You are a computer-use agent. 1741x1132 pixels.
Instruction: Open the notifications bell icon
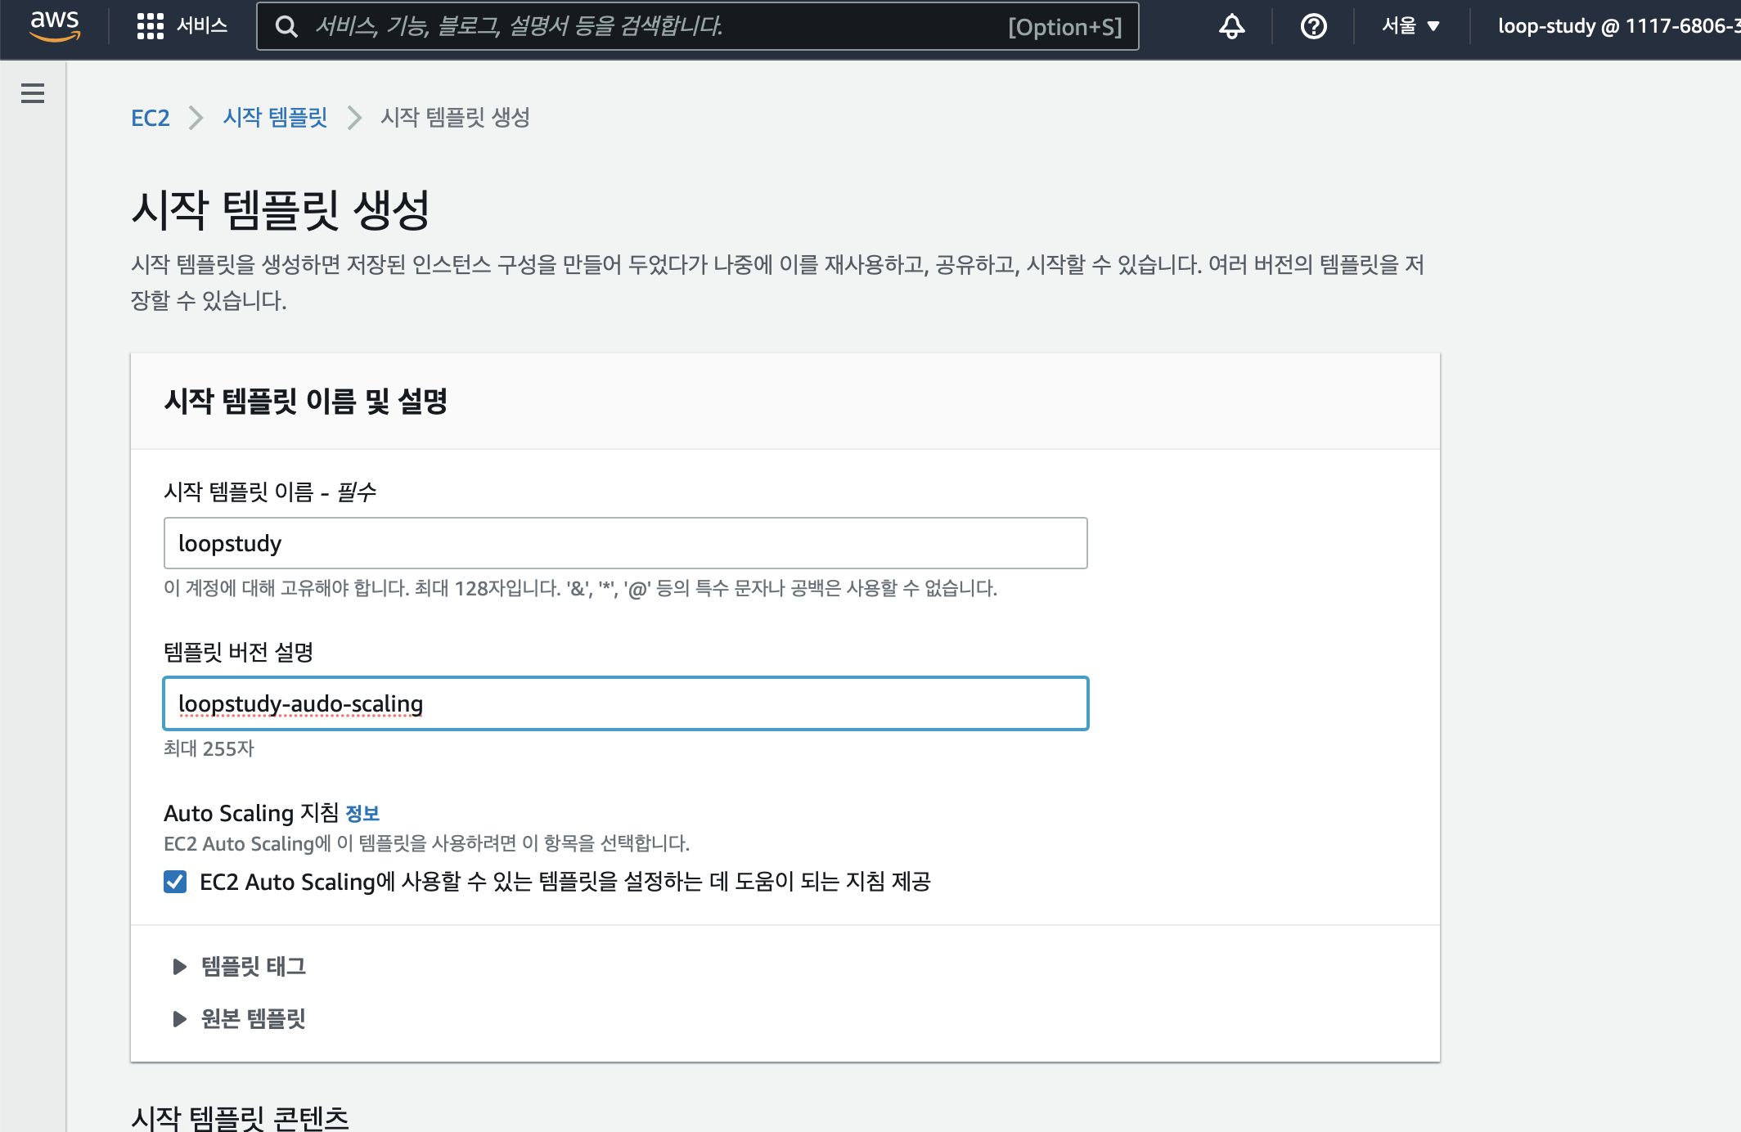[1231, 26]
